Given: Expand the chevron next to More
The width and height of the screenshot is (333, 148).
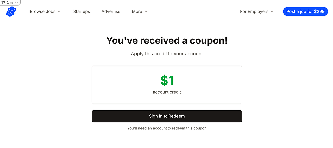Looking at the screenshot, I should tap(146, 12).
